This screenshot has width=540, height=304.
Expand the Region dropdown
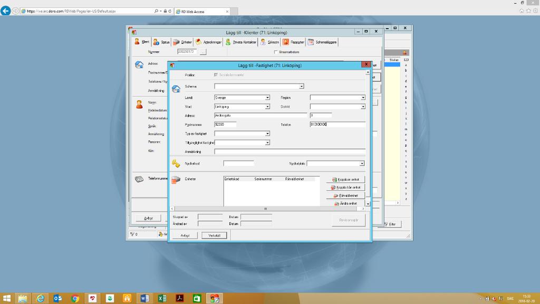(363, 98)
